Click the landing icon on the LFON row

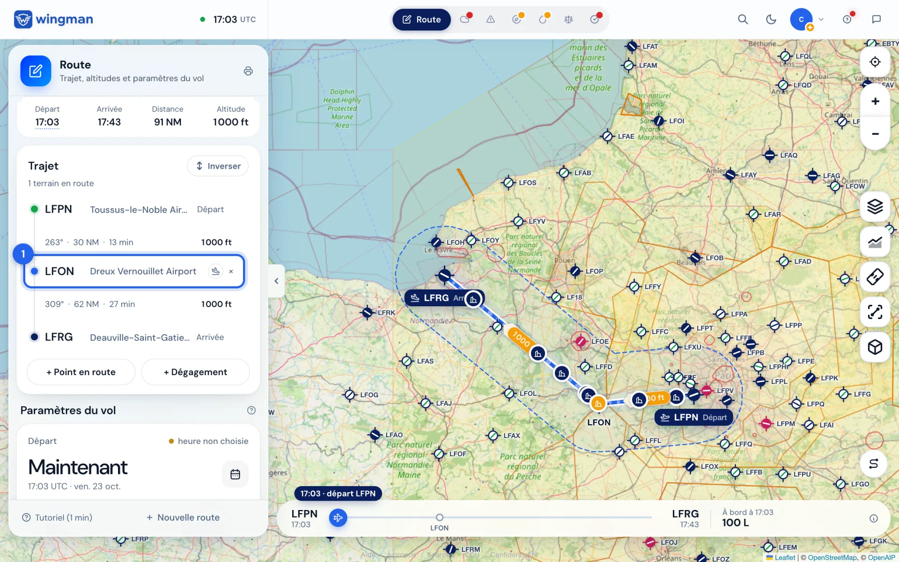[x=215, y=271]
